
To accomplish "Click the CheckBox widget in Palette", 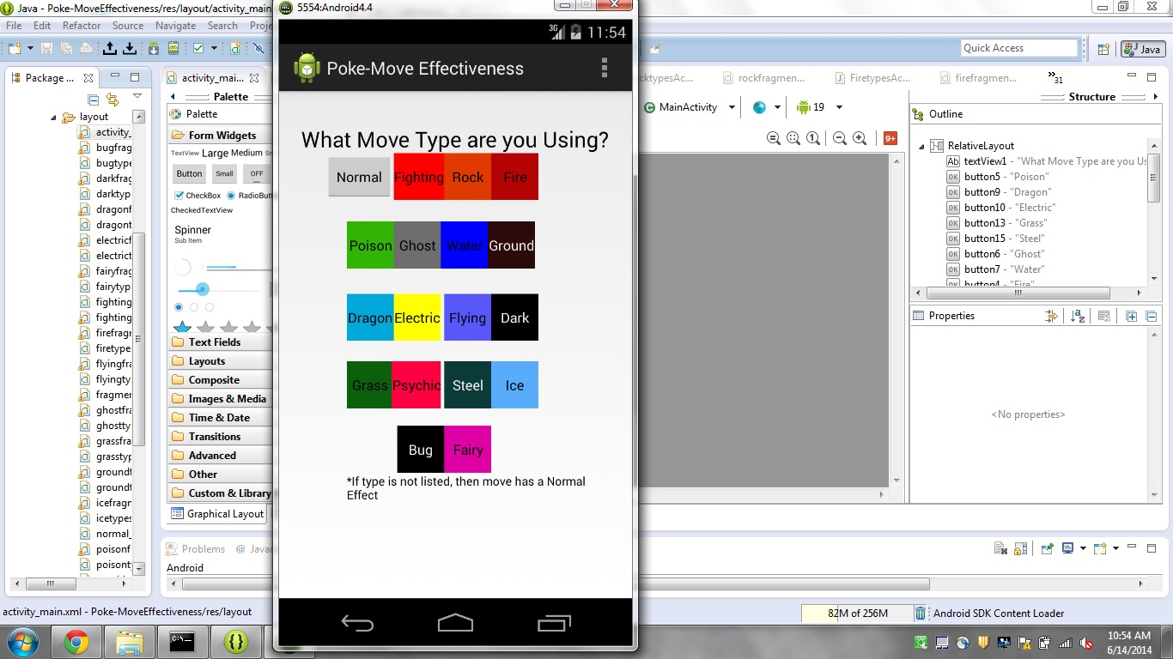I will coord(198,196).
